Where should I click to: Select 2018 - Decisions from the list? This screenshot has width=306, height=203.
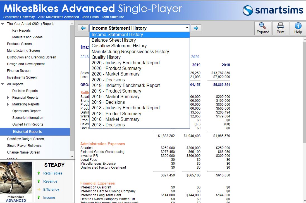click(x=108, y=125)
